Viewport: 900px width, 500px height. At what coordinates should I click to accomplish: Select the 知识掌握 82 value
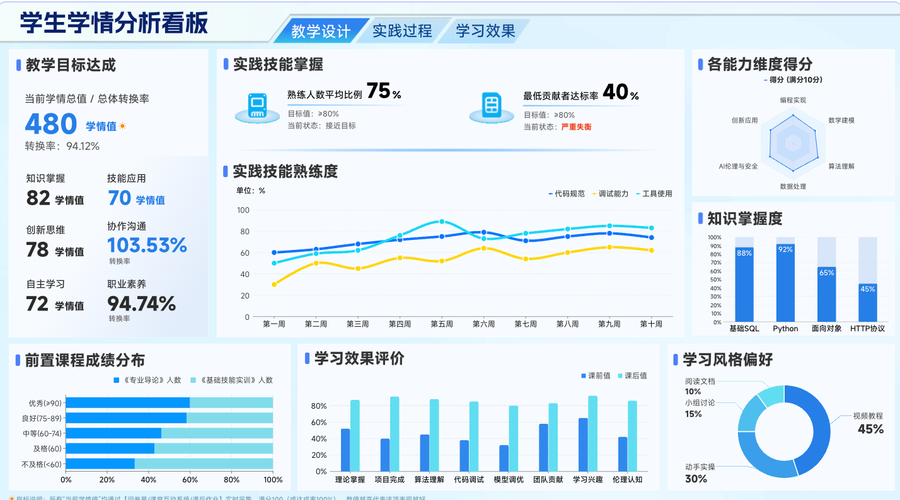(38, 198)
